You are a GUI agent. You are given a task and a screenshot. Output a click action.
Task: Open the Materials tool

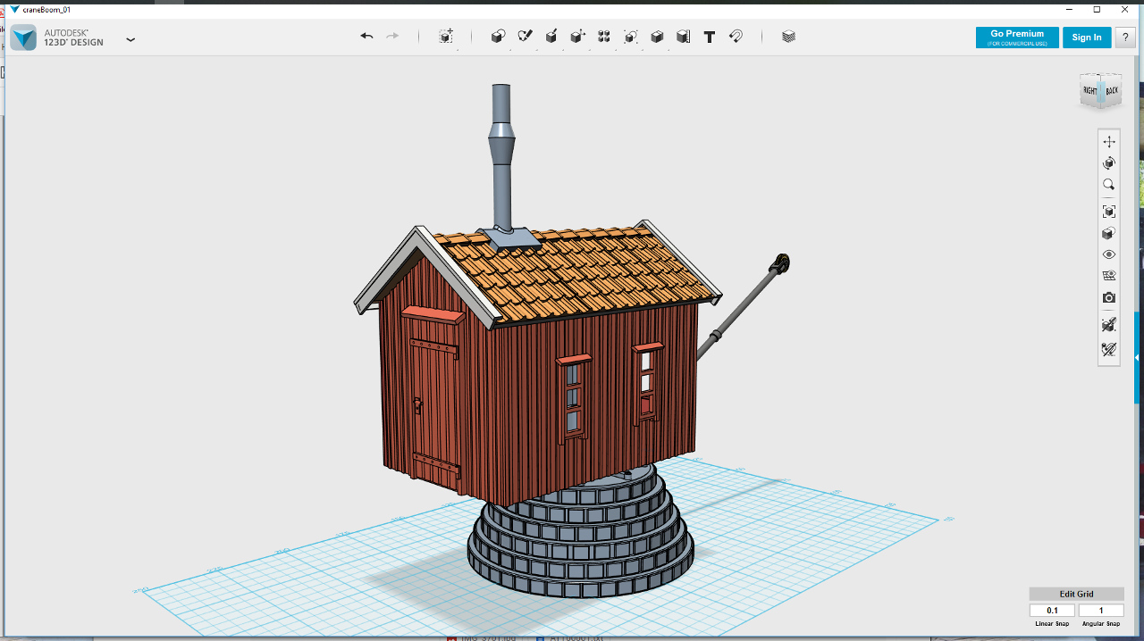click(x=788, y=37)
